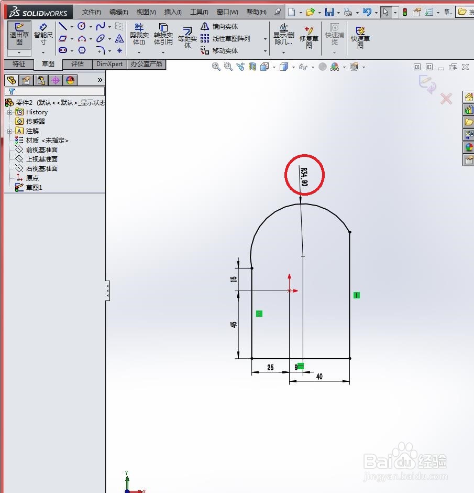Select the Polygon sketch tool
474x493 pixels.
82,50
